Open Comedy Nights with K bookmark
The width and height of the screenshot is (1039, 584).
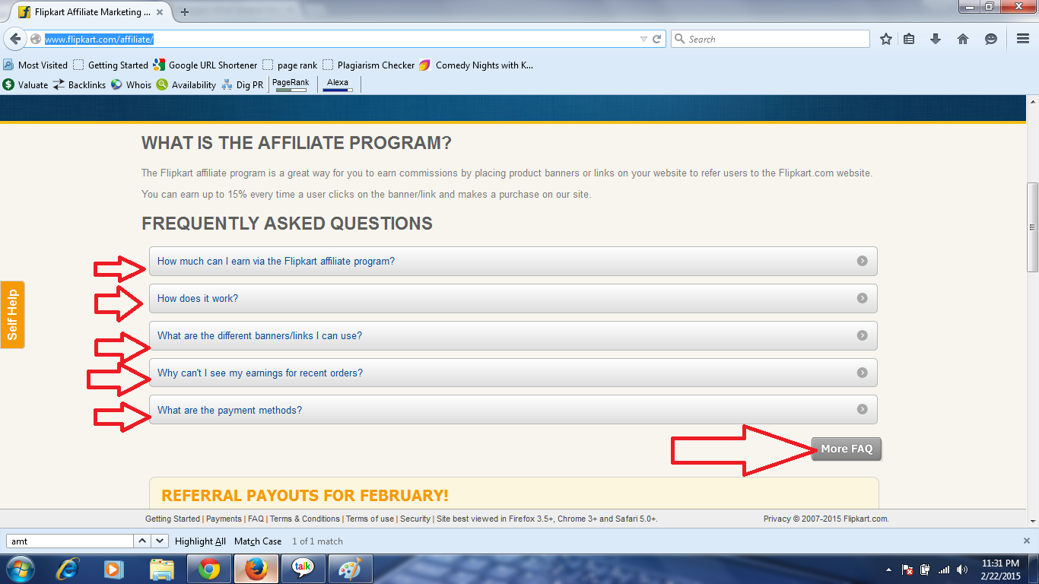476,65
